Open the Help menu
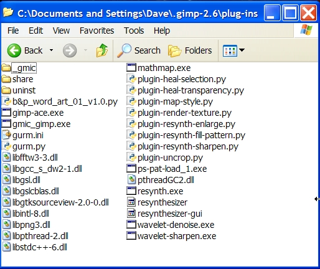The height and width of the screenshot is (269, 320). [162, 31]
